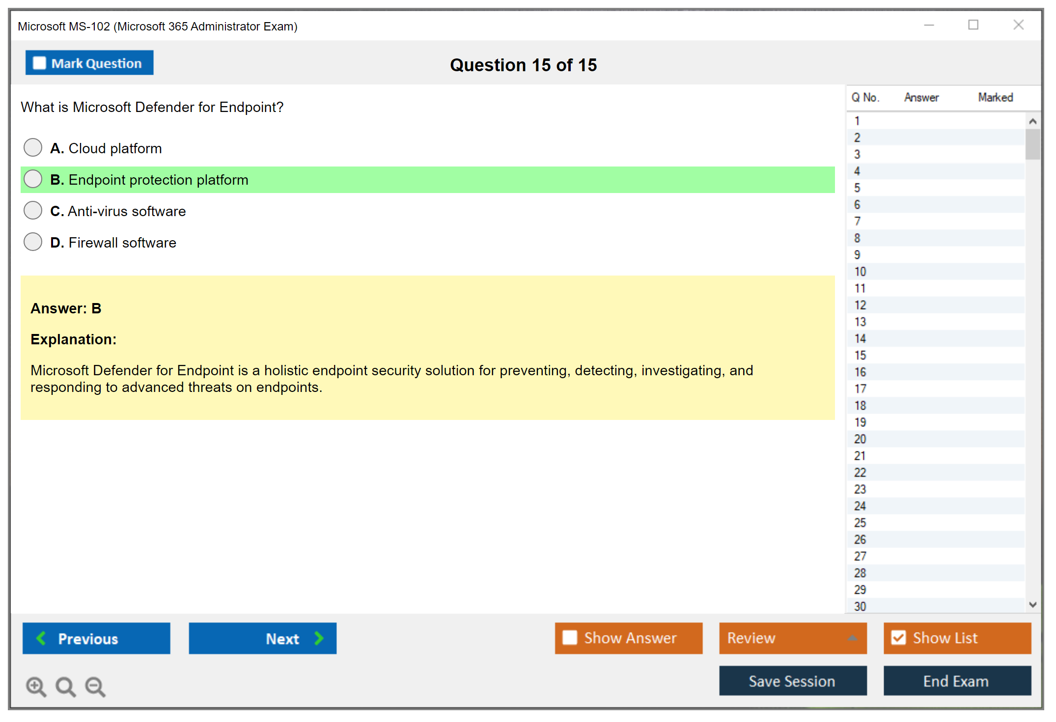
Task: Maximize the exam window
Action: click(x=973, y=25)
